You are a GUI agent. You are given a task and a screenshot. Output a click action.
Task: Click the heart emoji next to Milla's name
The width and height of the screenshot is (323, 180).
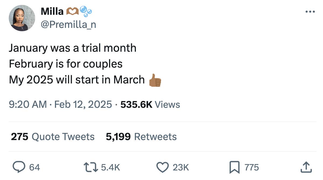pos(73,11)
